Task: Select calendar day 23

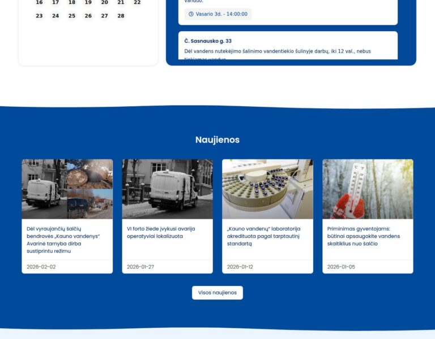Action: 39,16
